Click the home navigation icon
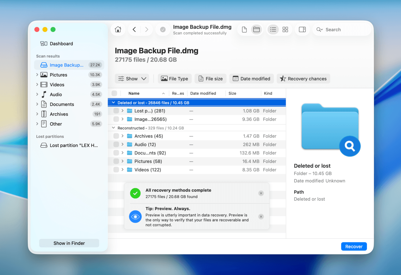 pyautogui.click(x=118, y=29)
